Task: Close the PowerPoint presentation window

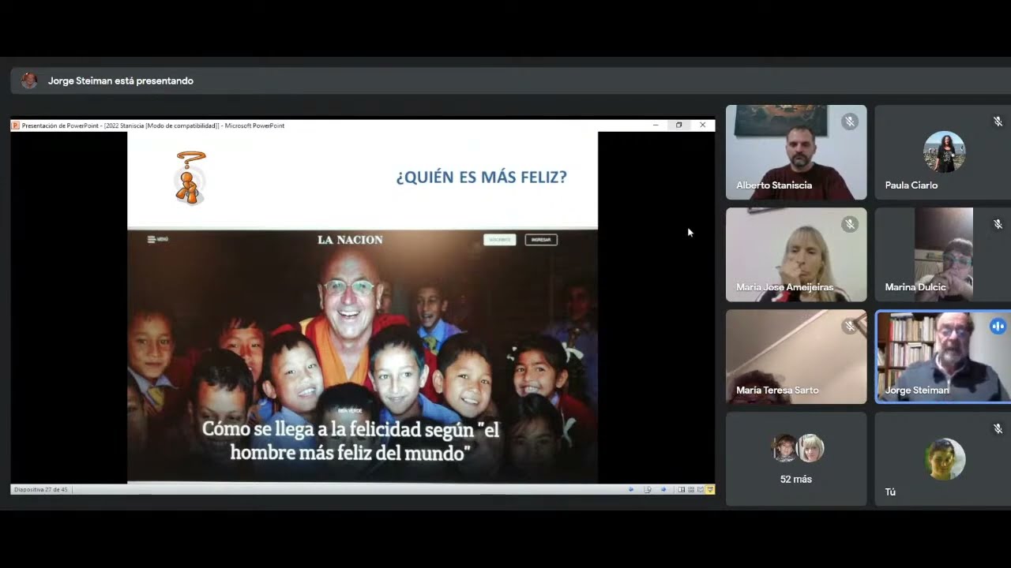Action: [x=702, y=125]
